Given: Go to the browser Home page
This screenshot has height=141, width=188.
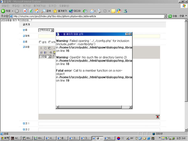Looking at the screenshot, I should (x=37, y=11).
